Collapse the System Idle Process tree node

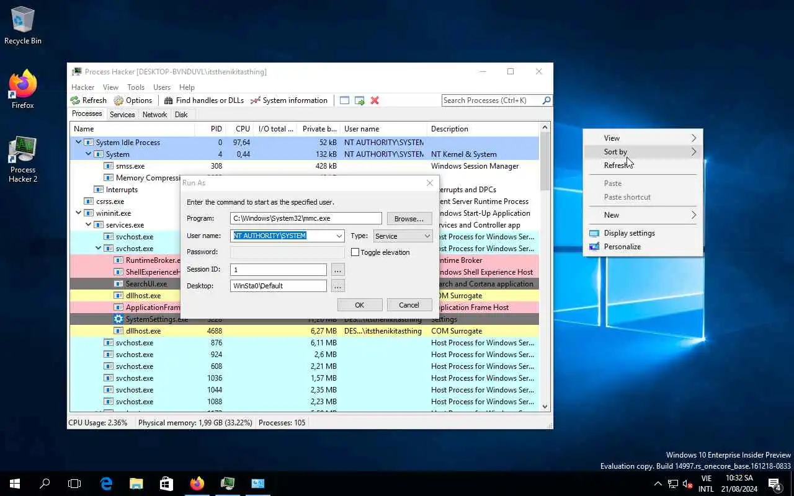pyautogui.click(x=78, y=143)
